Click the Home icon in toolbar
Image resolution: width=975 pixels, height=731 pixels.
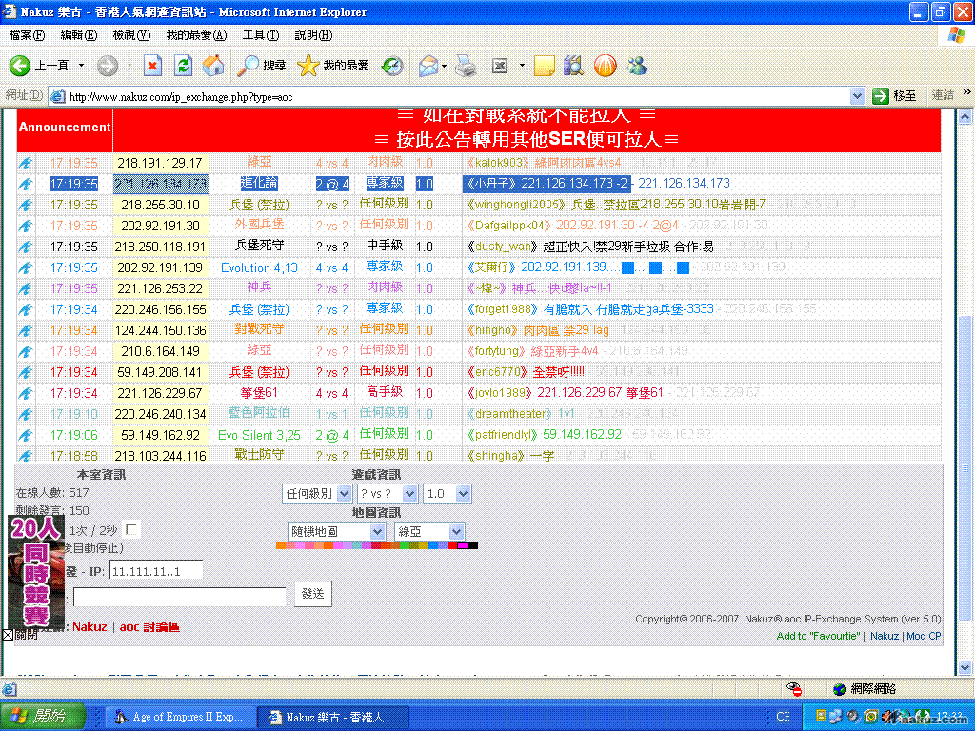[x=213, y=66]
